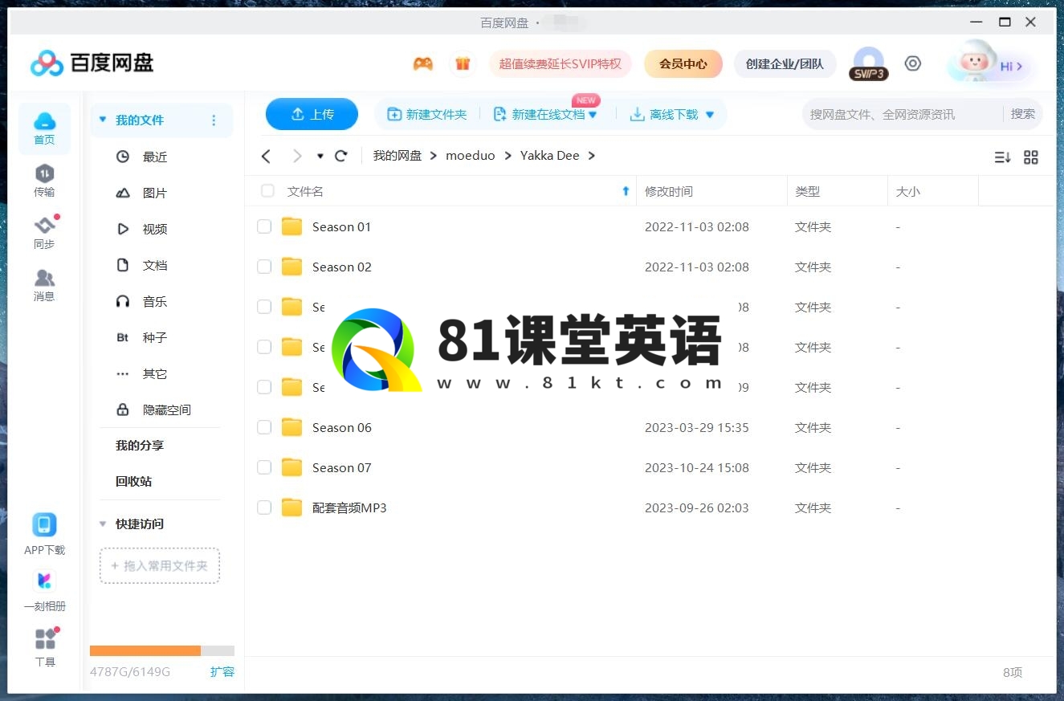The height and width of the screenshot is (701, 1064).
Task: Collapse the 快捷访问 section arrow
Action: click(x=102, y=524)
